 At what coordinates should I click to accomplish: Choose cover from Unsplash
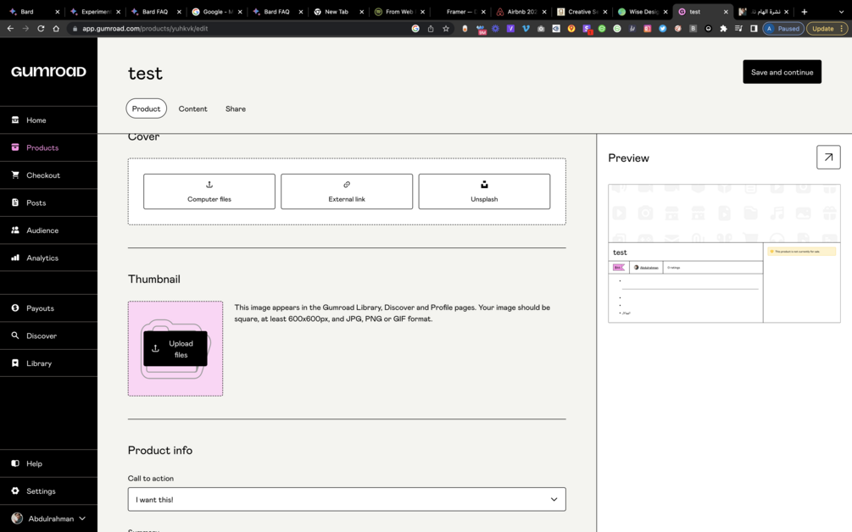point(484,191)
